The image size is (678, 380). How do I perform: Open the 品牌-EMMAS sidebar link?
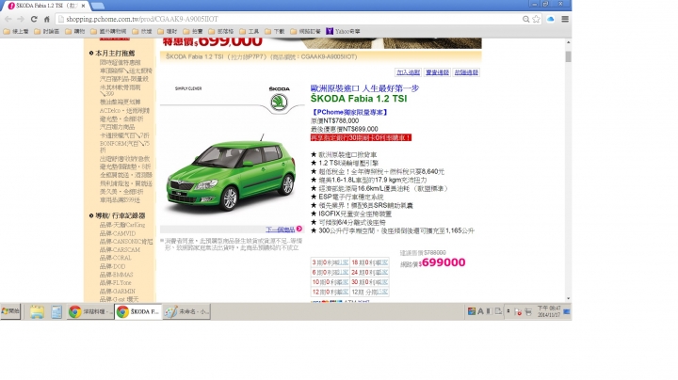117,275
